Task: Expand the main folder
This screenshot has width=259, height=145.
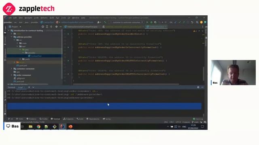Action: pos(17,43)
